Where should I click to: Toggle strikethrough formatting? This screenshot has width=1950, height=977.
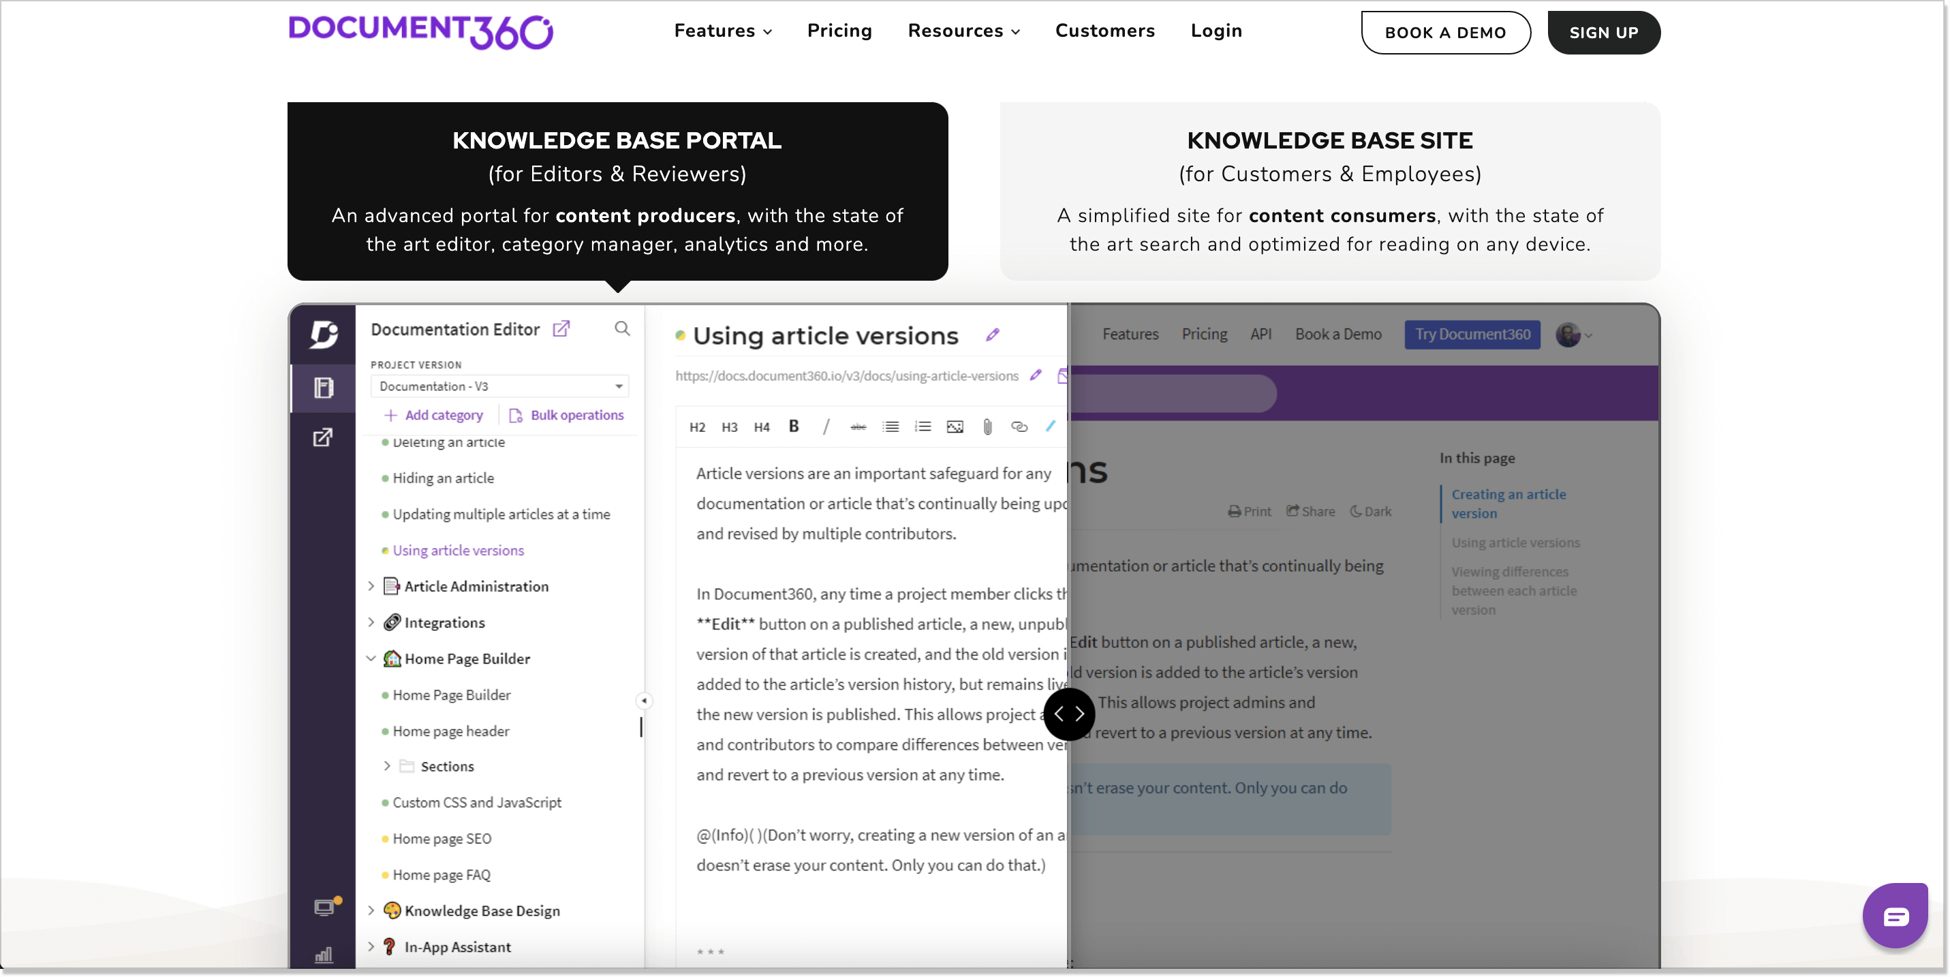pyautogui.click(x=858, y=428)
